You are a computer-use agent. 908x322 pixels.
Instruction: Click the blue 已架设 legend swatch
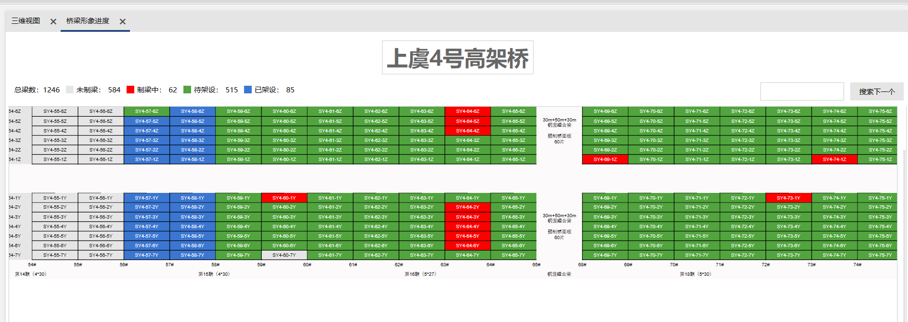[248, 90]
